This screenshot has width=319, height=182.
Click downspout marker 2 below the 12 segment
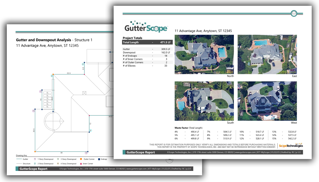(x=91, y=130)
